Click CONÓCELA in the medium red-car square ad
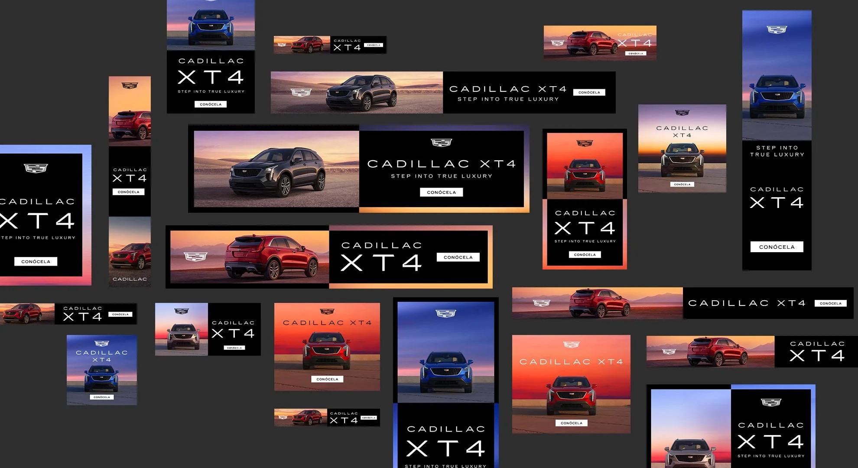This screenshot has height=468, width=858. (327, 379)
